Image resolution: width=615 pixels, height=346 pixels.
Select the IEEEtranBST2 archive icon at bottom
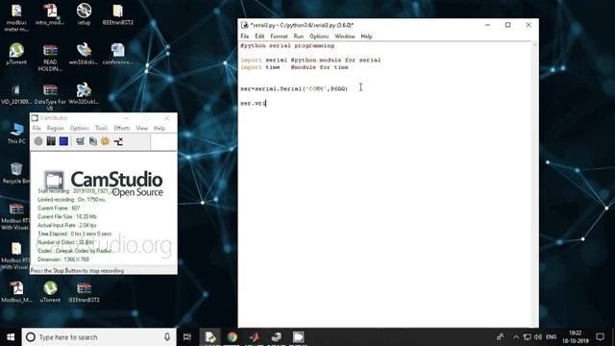click(x=84, y=292)
